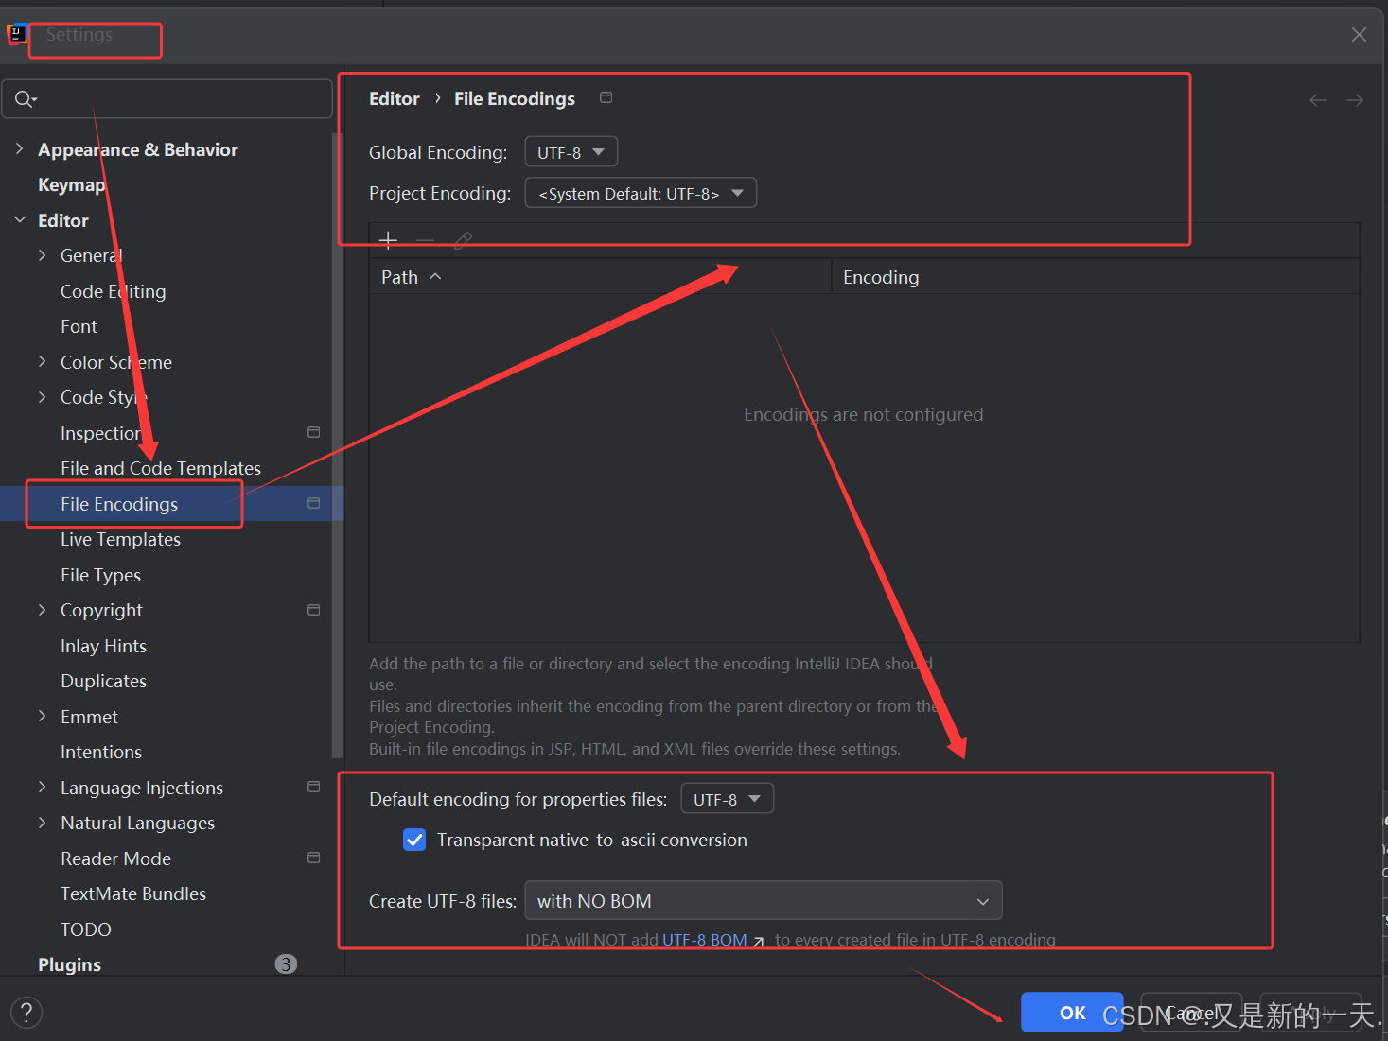Image resolution: width=1388 pixels, height=1041 pixels.
Task: Open Intentions settings page
Action: click(101, 752)
